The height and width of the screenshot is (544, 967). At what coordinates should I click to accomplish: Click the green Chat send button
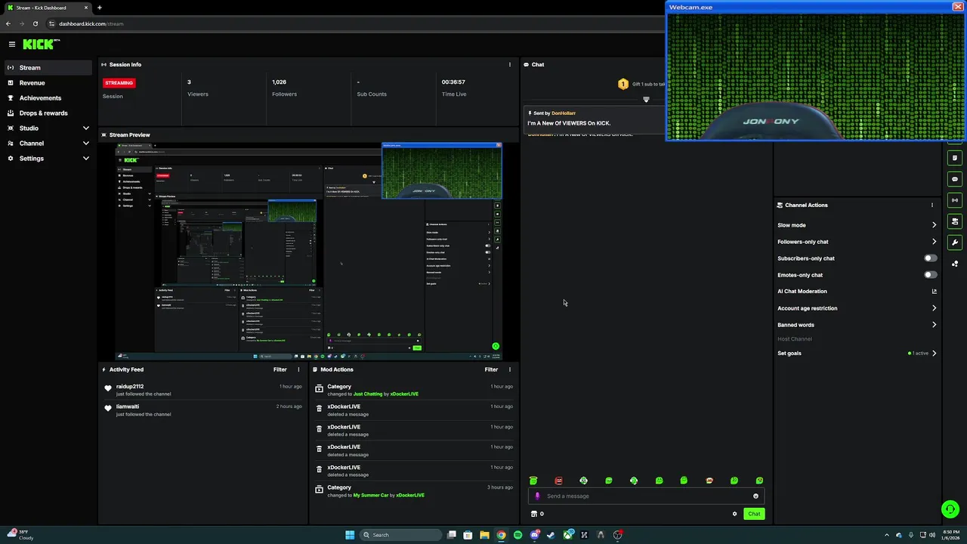[x=754, y=514]
